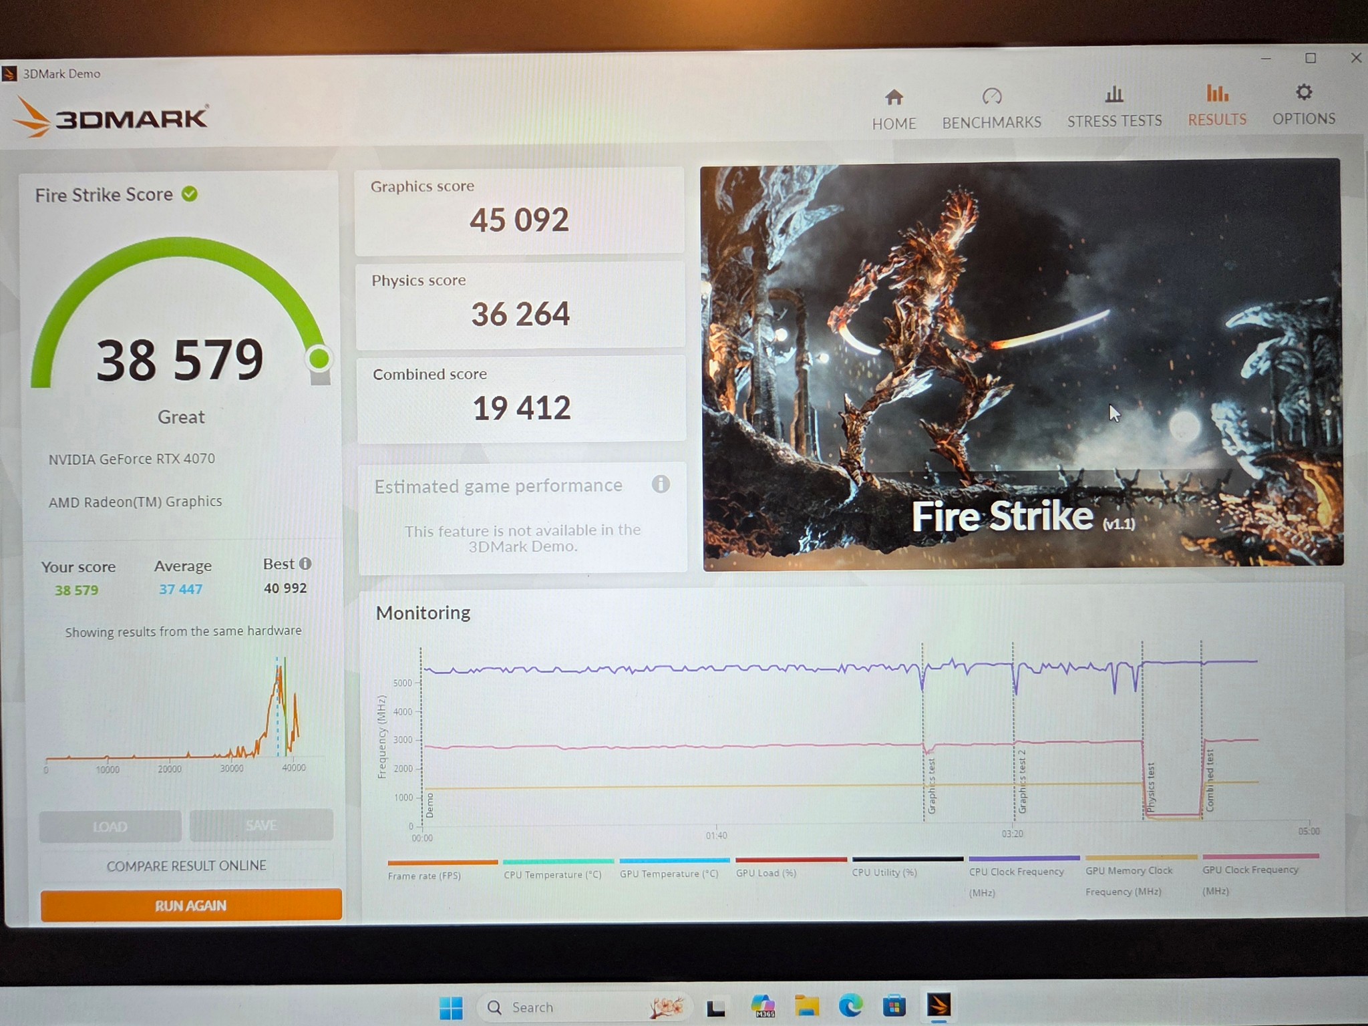The height and width of the screenshot is (1026, 1368).
Task: Click the Monitoring heading
Action: (x=423, y=613)
